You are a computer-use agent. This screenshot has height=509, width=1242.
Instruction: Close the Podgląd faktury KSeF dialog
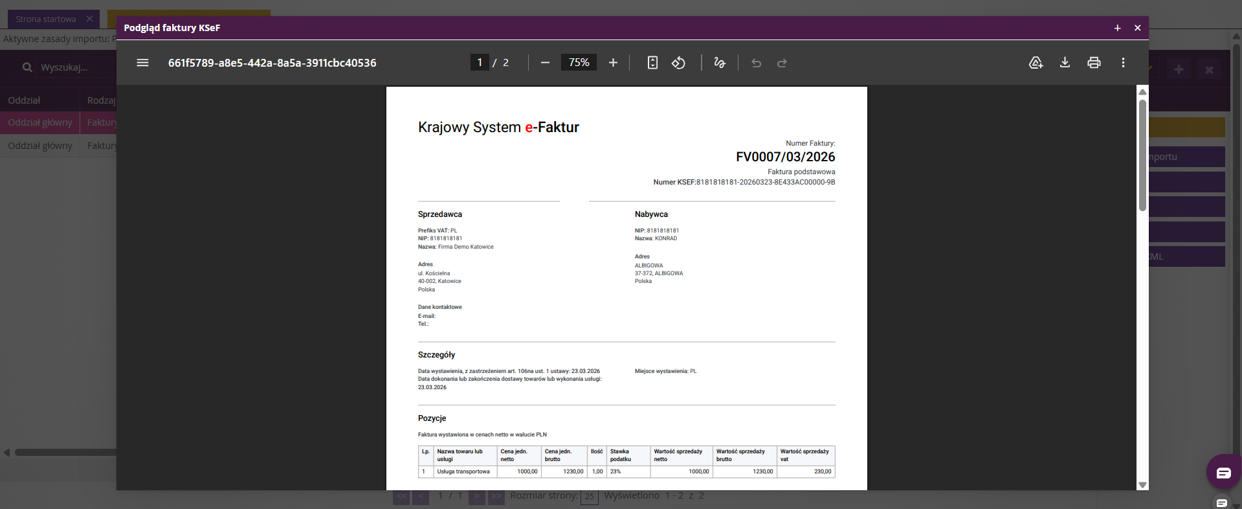click(x=1137, y=28)
